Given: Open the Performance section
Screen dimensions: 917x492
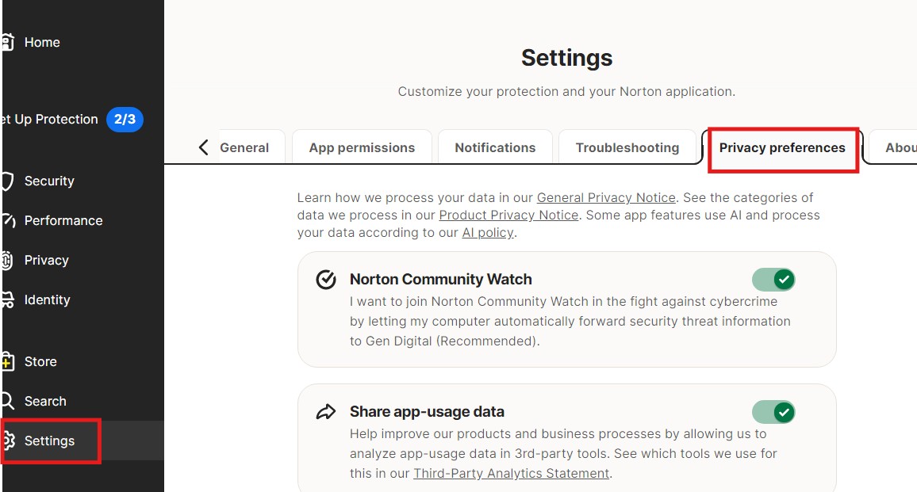Looking at the screenshot, I should coord(63,221).
